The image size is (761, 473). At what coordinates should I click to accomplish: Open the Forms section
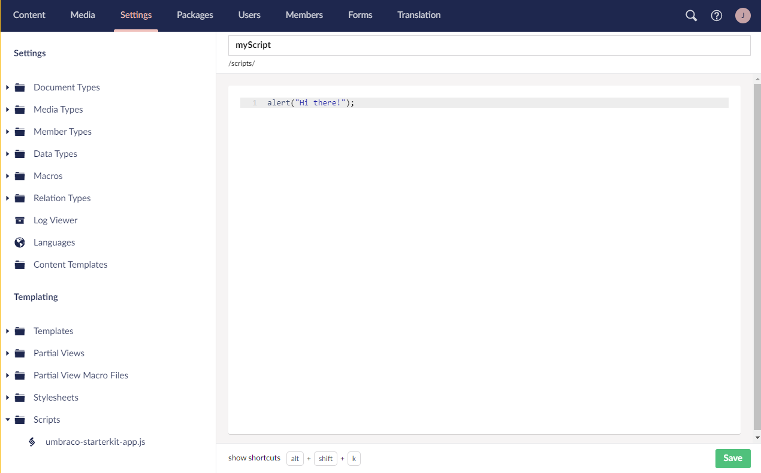pyautogui.click(x=360, y=15)
